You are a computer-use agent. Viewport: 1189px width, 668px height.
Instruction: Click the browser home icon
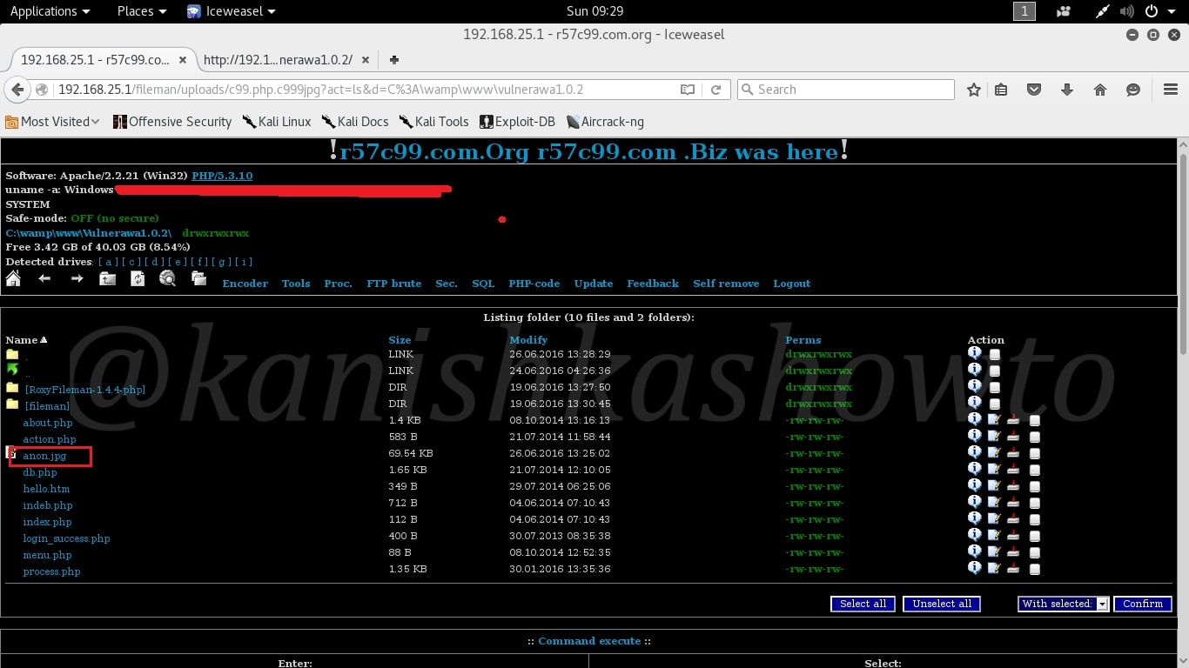(1100, 90)
